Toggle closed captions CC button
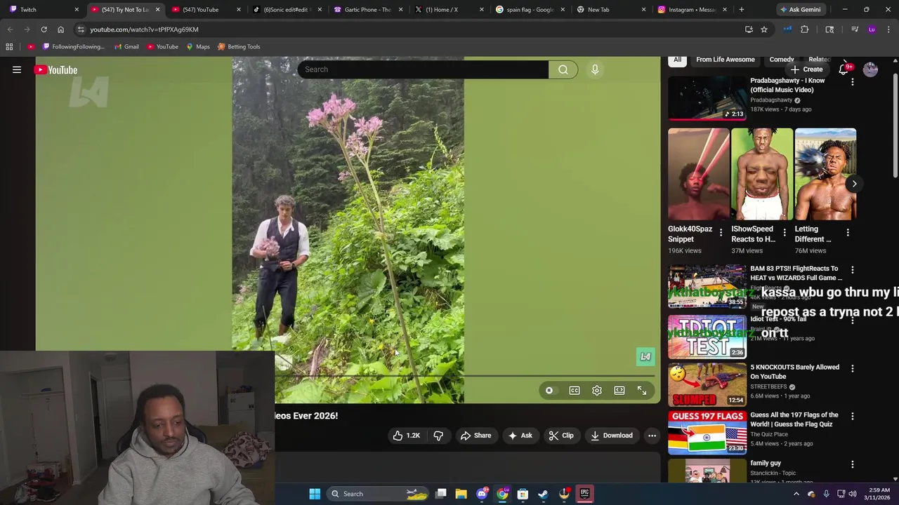This screenshot has width=899, height=505. click(575, 391)
